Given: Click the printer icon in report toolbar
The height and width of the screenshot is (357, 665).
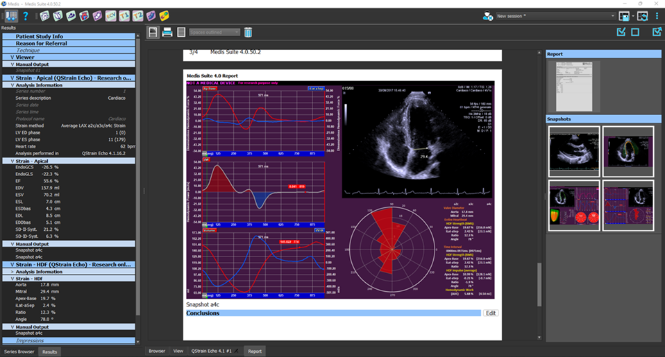Looking at the screenshot, I should 167,32.
